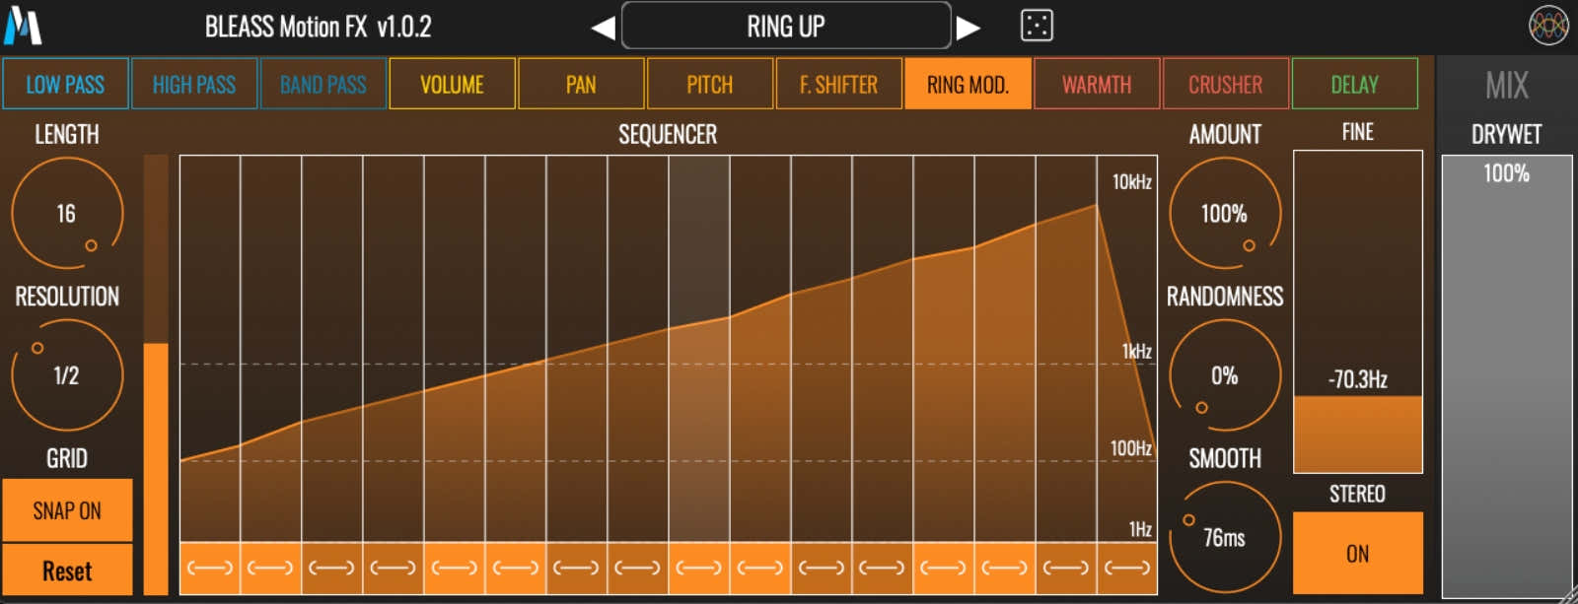Click the 10kHz scale label
1578x604 pixels.
coord(1131,181)
